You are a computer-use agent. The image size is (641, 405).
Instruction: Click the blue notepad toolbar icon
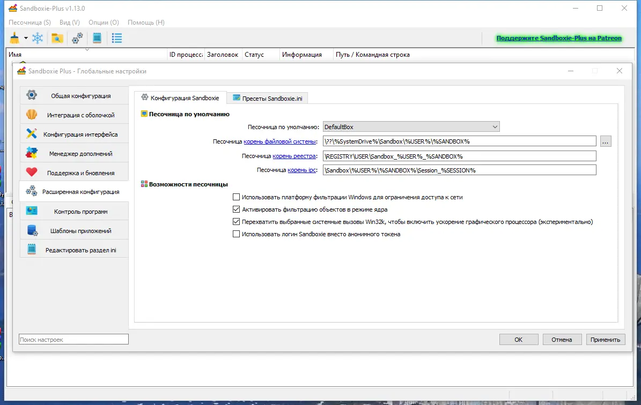tap(97, 38)
